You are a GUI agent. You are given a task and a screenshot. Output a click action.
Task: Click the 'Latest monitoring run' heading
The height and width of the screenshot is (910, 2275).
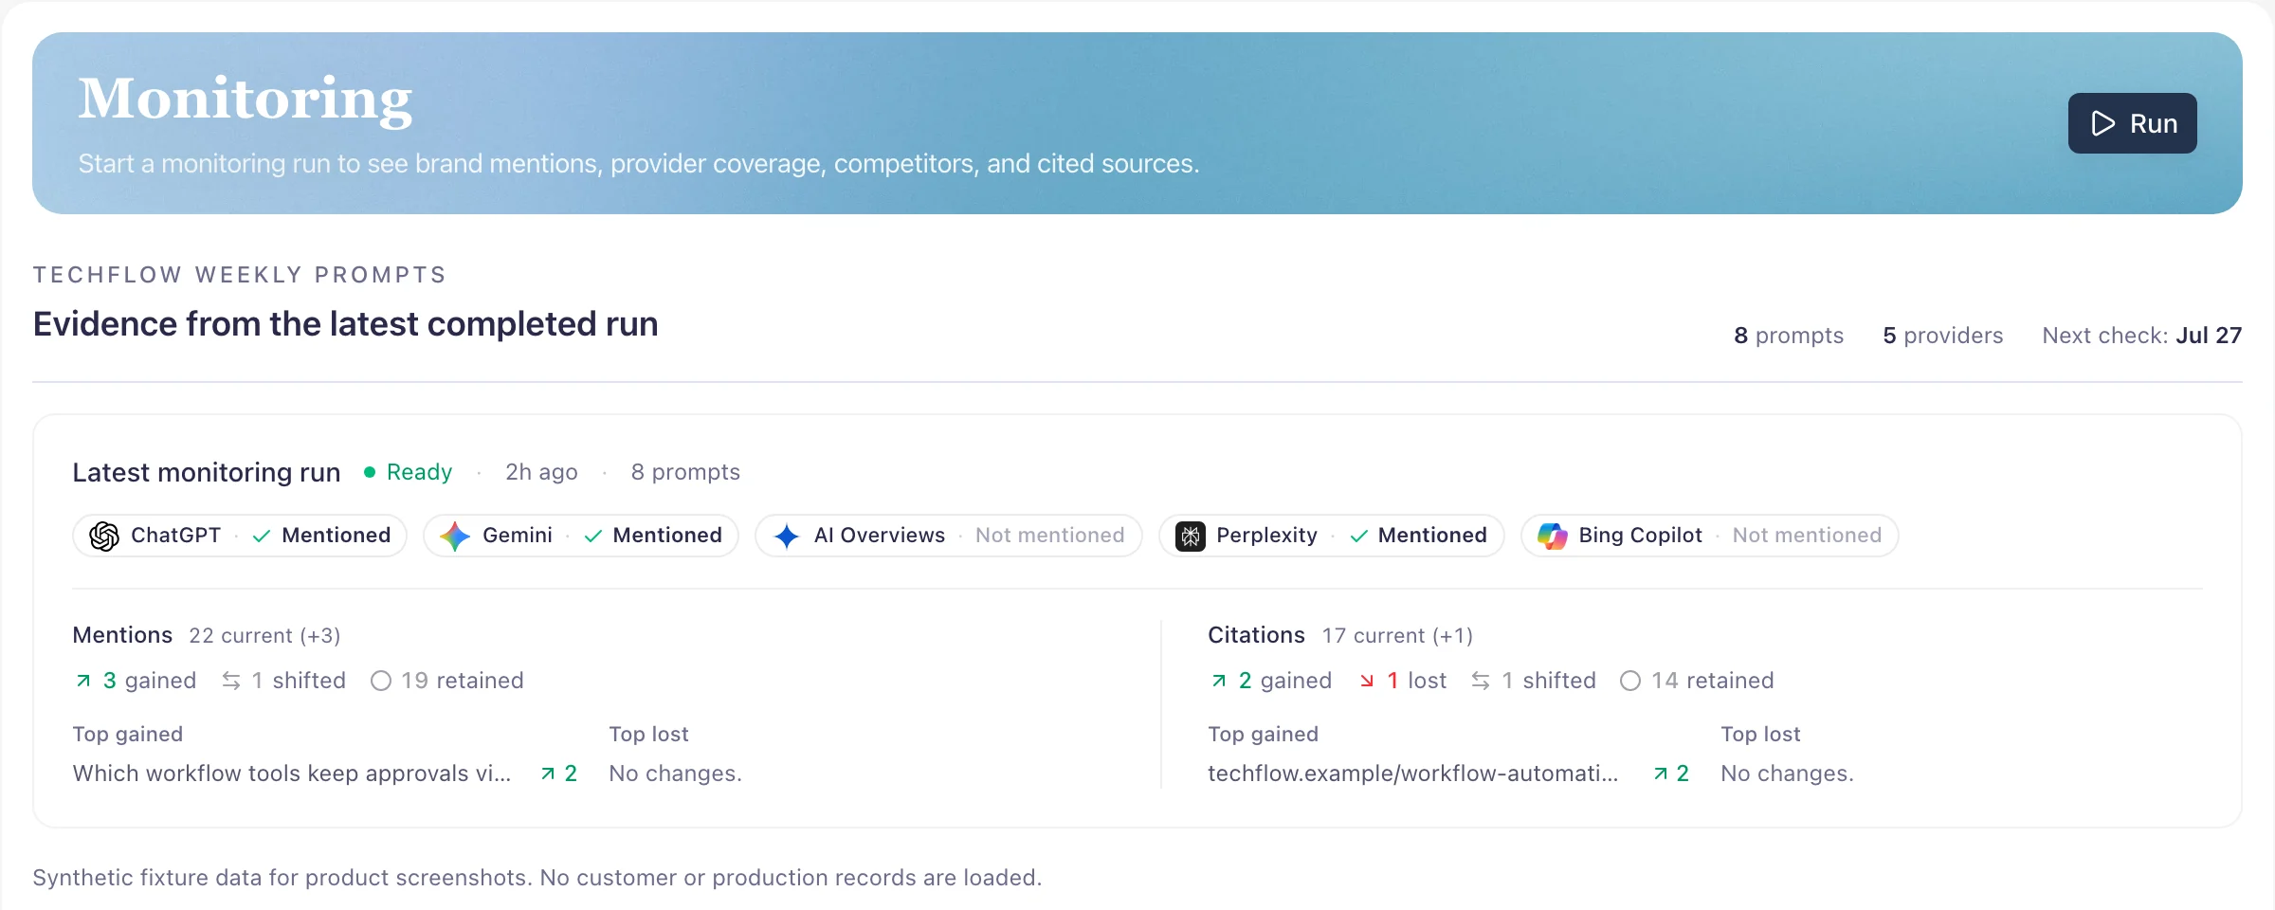207,472
